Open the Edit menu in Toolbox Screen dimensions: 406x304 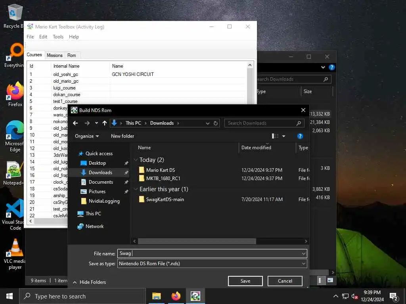tap(43, 37)
